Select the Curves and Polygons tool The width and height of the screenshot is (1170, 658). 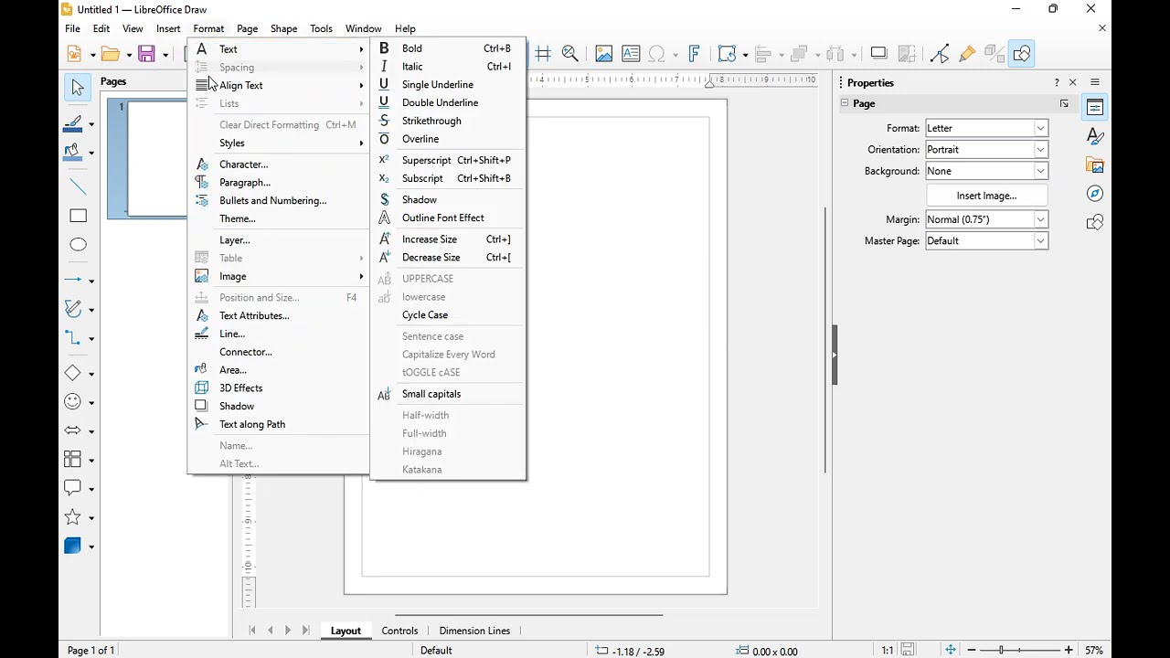[x=73, y=309]
